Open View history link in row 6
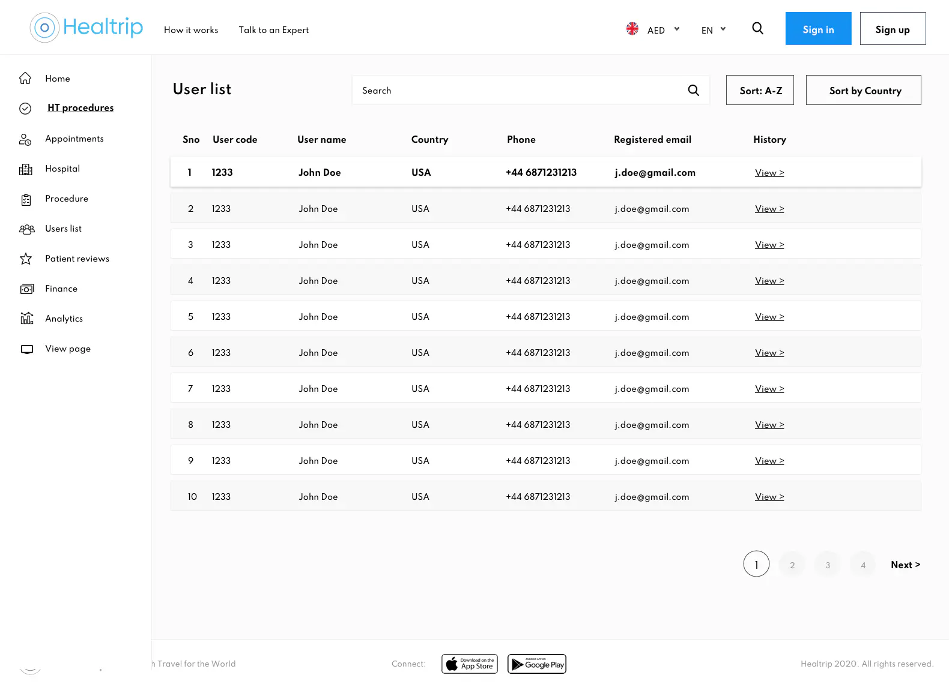 pos(769,353)
